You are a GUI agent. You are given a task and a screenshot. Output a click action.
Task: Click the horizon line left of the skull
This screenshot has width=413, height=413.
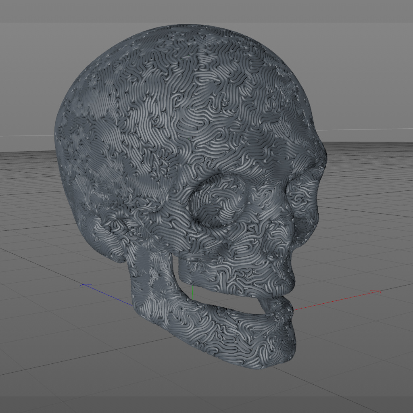[x=27, y=136]
